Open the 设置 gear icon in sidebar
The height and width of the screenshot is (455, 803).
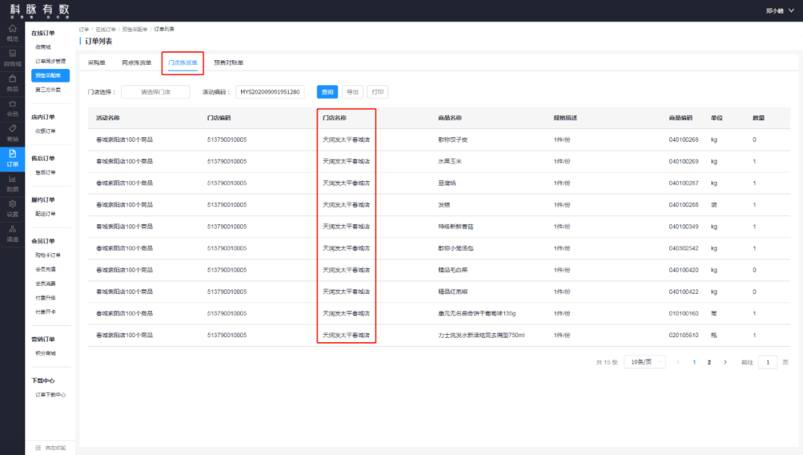(x=13, y=204)
